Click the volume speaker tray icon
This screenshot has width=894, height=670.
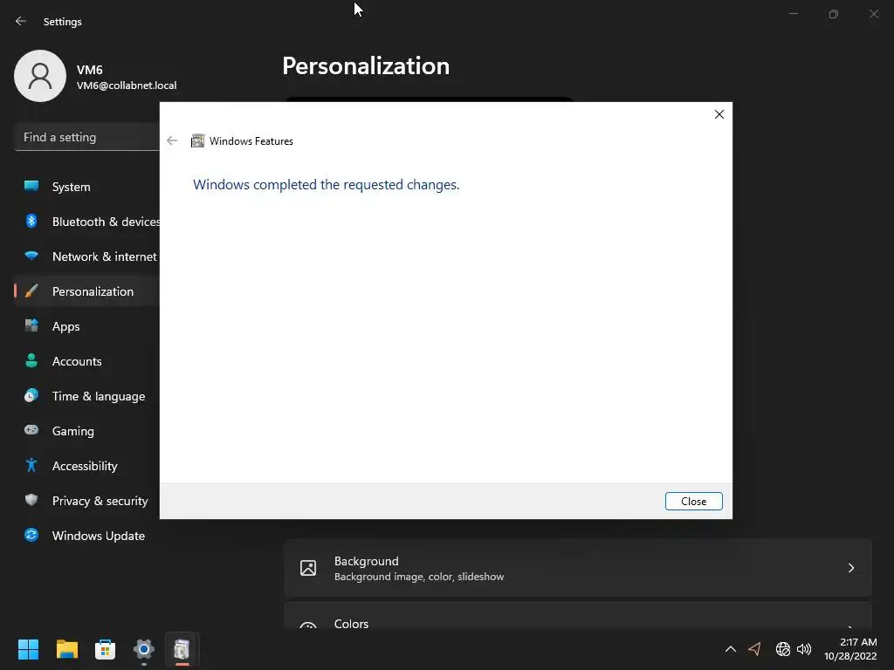click(804, 649)
